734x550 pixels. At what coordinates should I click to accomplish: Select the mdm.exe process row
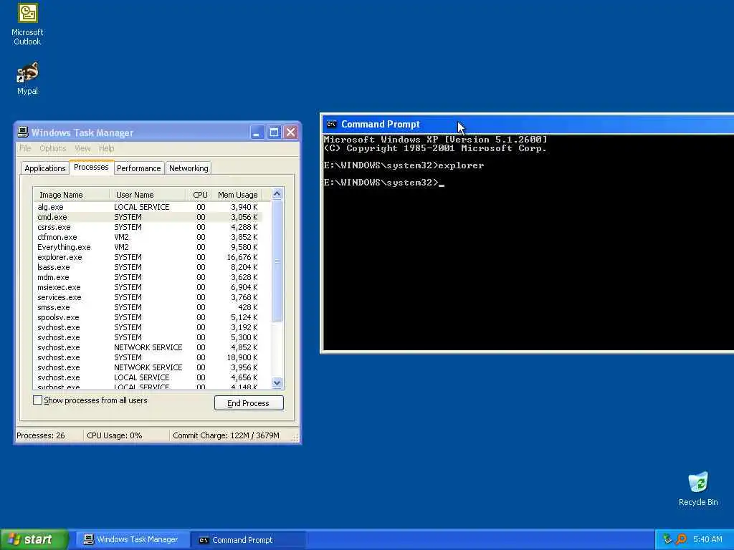tap(148, 277)
